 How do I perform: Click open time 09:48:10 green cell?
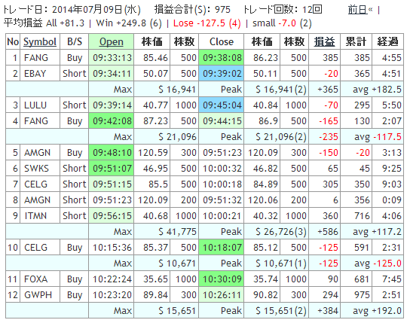(x=111, y=152)
